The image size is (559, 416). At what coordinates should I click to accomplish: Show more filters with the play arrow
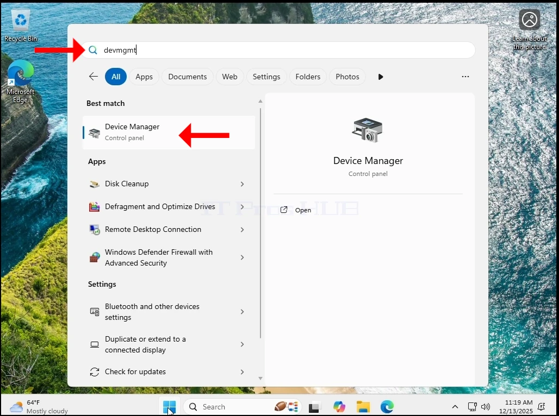click(381, 77)
